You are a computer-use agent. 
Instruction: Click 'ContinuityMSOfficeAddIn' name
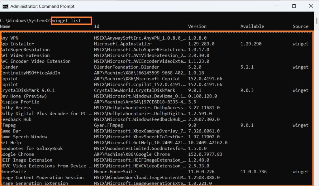[31, 73]
